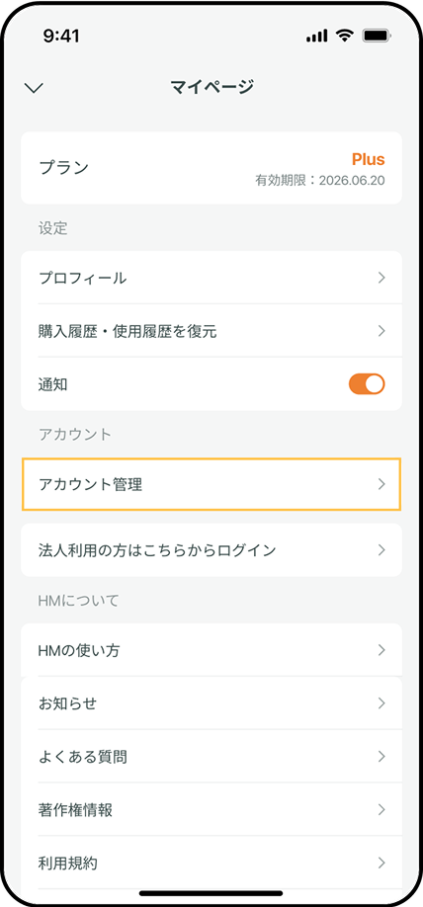Tap the orange Plus plan label
This screenshot has height=907, width=423.
368,159
